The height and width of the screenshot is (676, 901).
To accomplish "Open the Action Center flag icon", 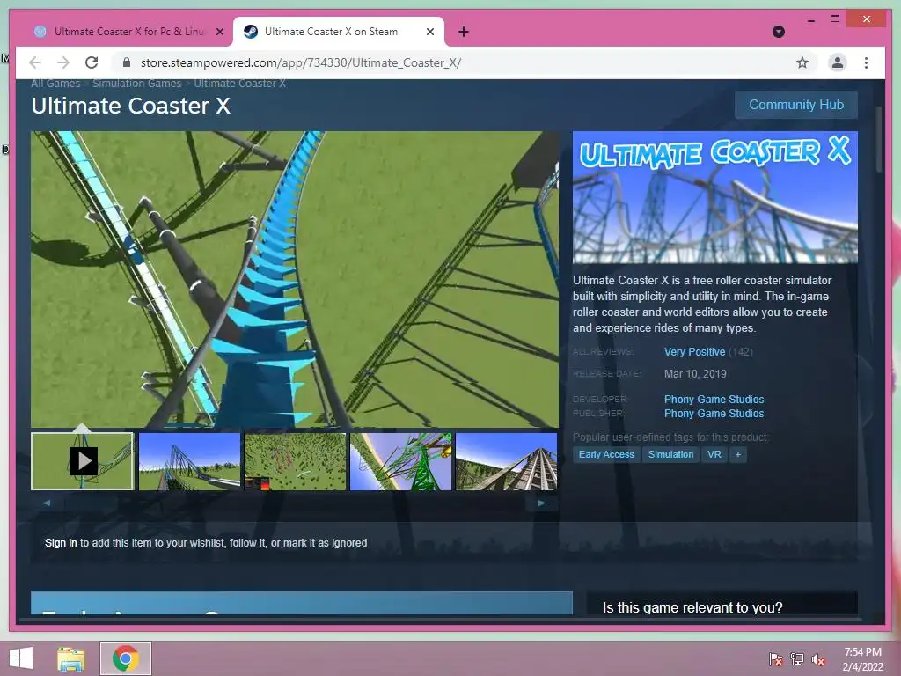I will [775, 658].
